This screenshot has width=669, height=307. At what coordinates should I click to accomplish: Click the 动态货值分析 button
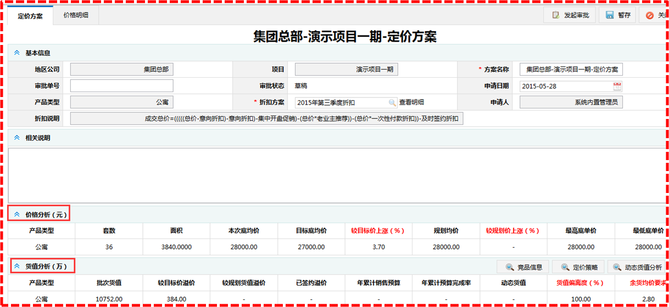pyautogui.click(x=636, y=267)
